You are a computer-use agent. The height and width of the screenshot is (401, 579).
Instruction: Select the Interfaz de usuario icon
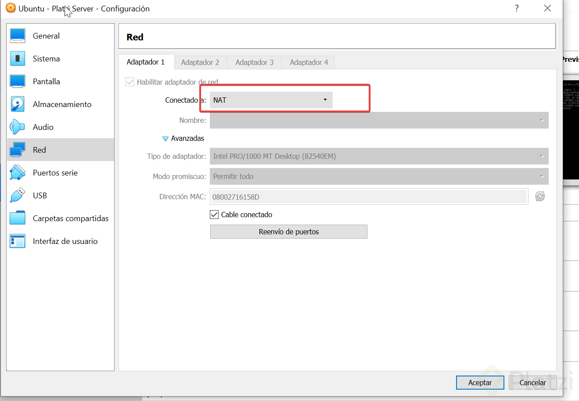pyautogui.click(x=18, y=241)
